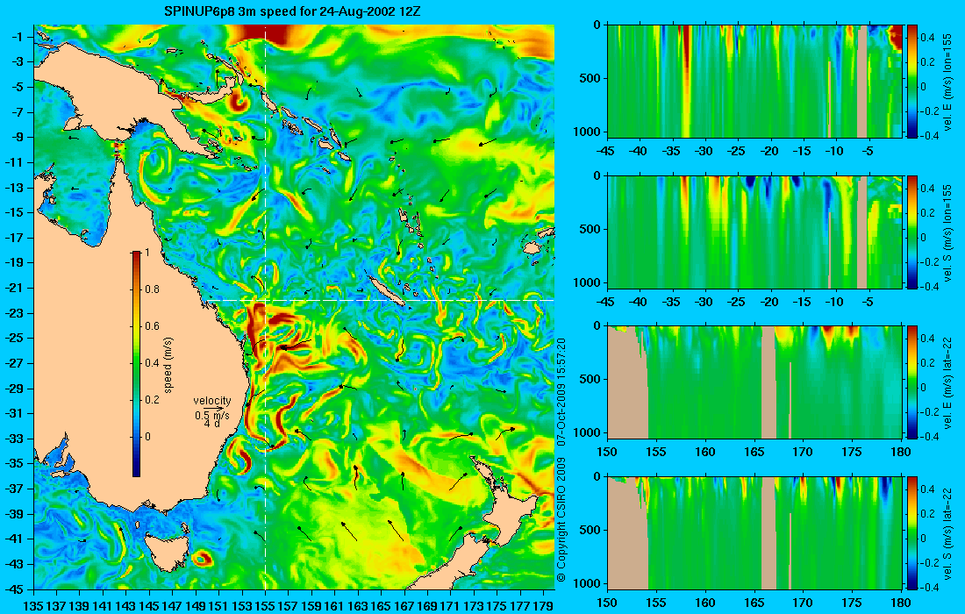Image resolution: width=965 pixels, height=614 pixels.
Task: Click the Tasmania island on the main map
Action: pos(165,552)
